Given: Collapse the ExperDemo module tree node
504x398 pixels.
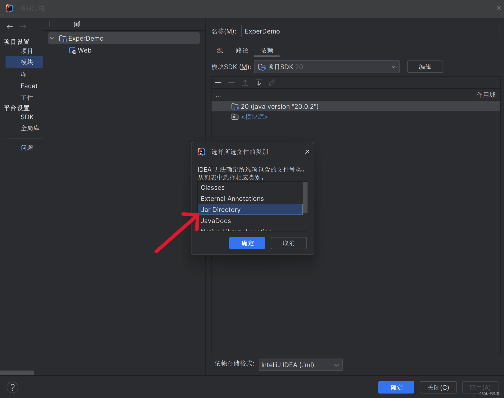Looking at the screenshot, I should pos(52,39).
